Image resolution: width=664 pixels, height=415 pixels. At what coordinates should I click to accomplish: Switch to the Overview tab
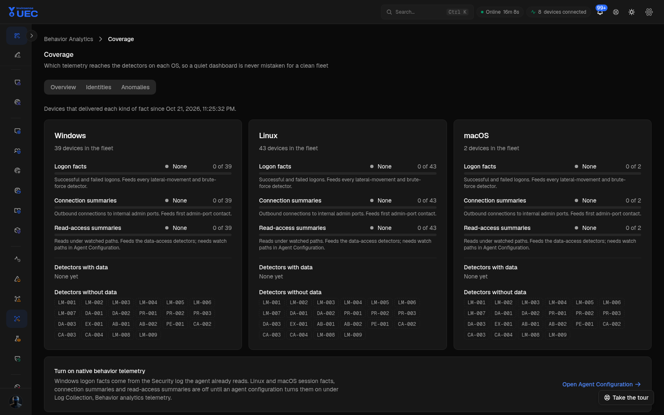63,87
